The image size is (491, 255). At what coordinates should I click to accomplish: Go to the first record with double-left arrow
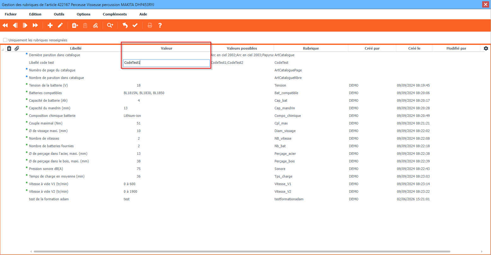5,25
